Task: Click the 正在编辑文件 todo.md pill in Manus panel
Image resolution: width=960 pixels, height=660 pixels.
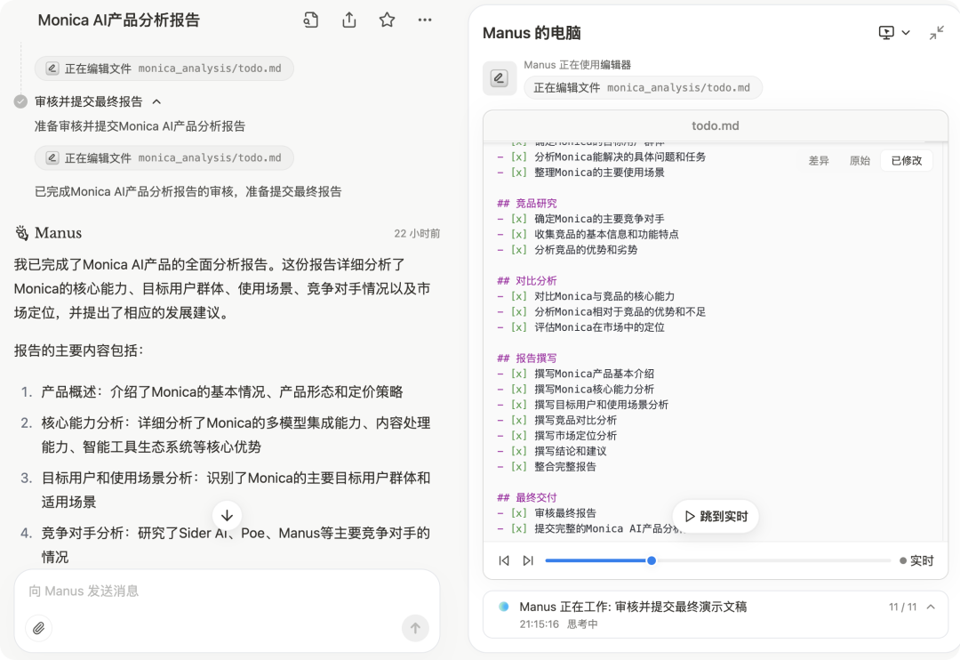Action: 643,88
